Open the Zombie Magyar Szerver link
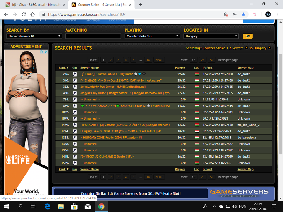This screenshot has height=212, width=283. click(125, 125)
